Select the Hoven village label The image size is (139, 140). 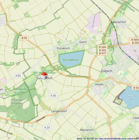(99, 84)
